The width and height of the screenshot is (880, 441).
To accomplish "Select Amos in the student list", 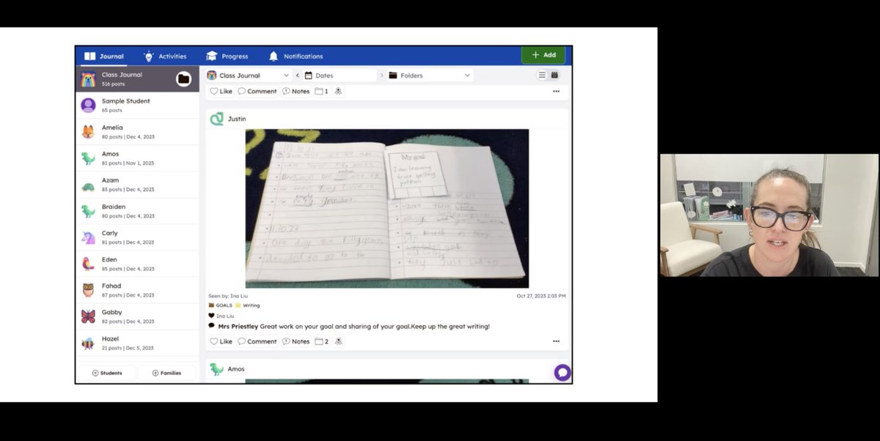I will (137, 157).
